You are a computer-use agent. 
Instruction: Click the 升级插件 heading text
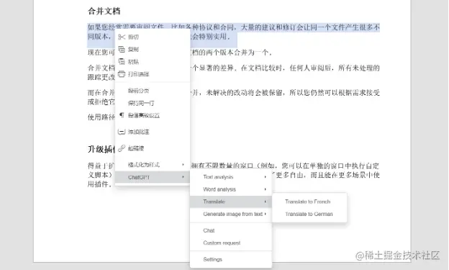(x=101, y=149)
